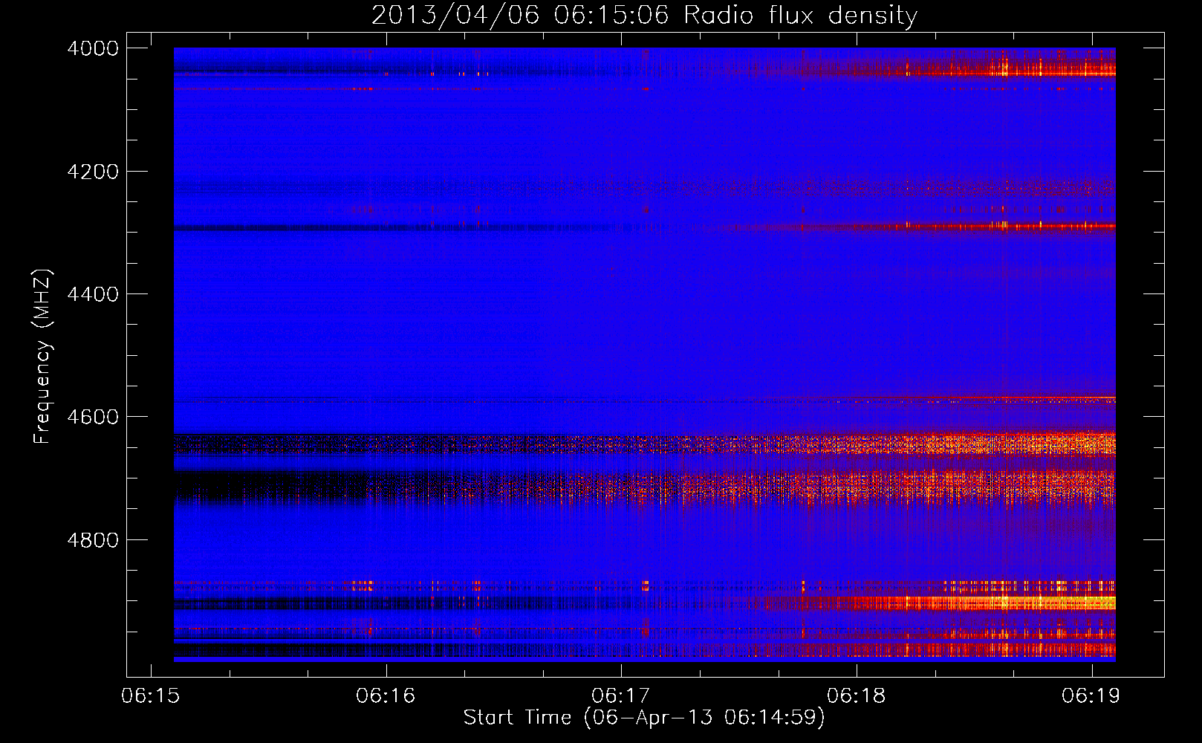Click the 06:19 time tick label
The image size is (1202, 743).
coord(1091,695)
